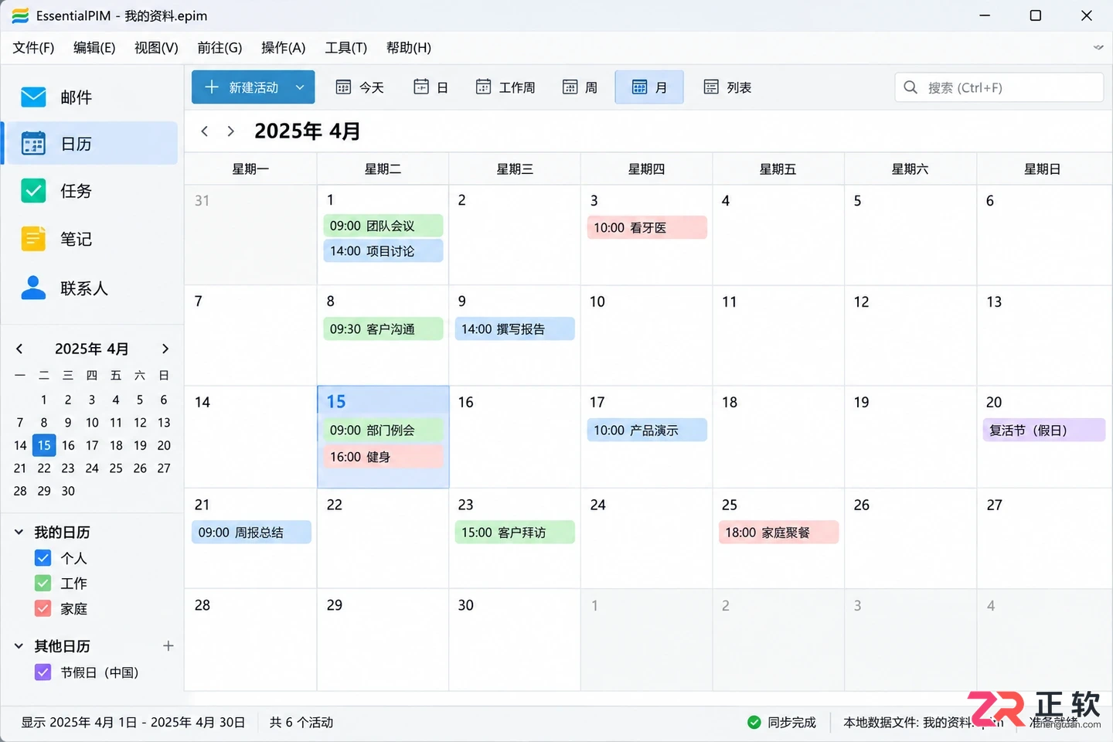This screenshot has height=742, width=1113.
Task: Select day 15 in the mini calendar
Action: [x=44, y=445]
